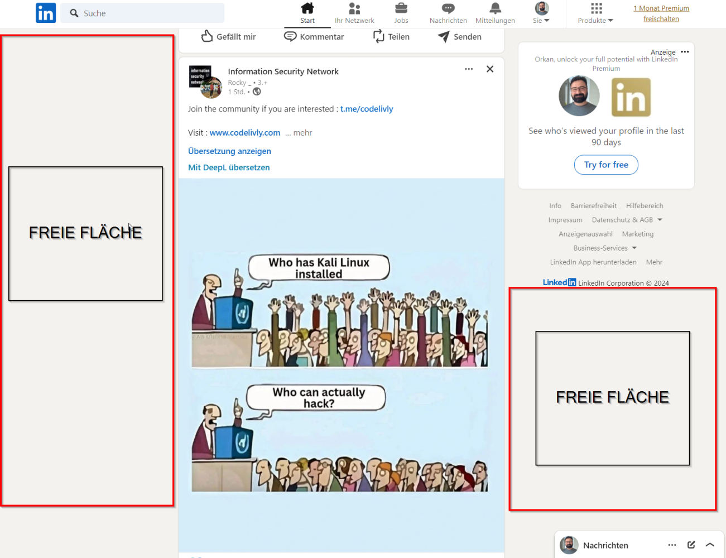Dismiss the Information Security Network post
This screenshot has width=726, height=558.
pyautogui.click(x=490, y=69)
